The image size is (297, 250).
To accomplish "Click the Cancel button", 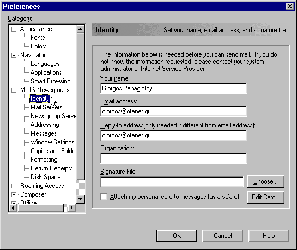I will pos(222,236).
